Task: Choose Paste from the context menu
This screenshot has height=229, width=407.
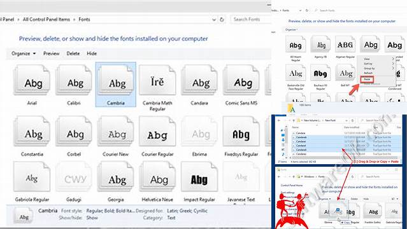Action: 367,79
